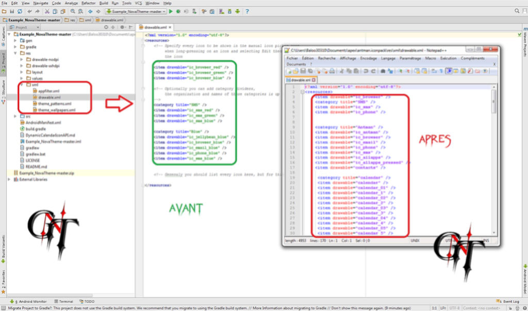
Task: Open the VCS menu in Android Studio
Action: click(x=138, y=3)
